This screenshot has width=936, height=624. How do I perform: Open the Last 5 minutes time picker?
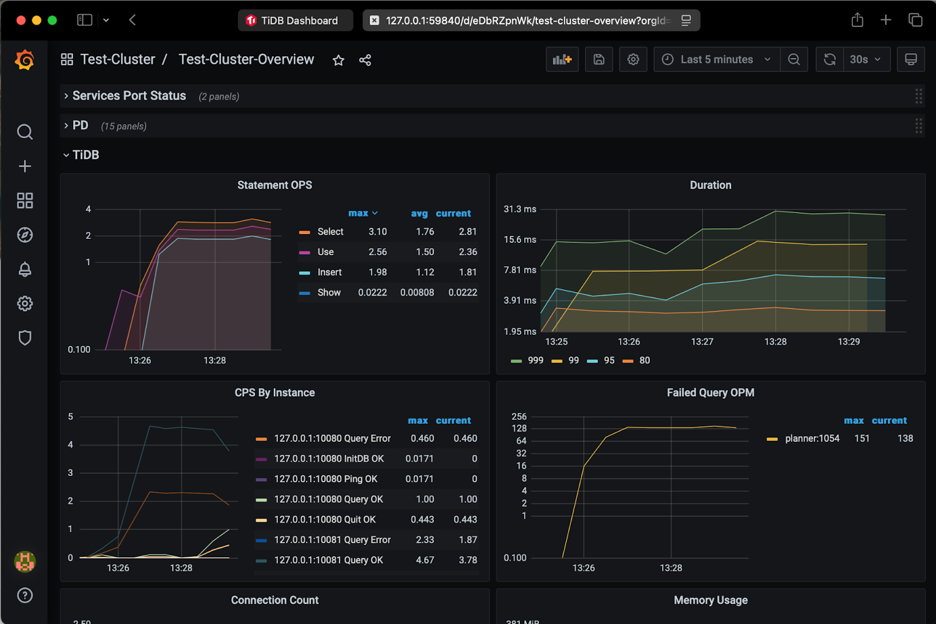pyautogui.click(x=717, y=59)
